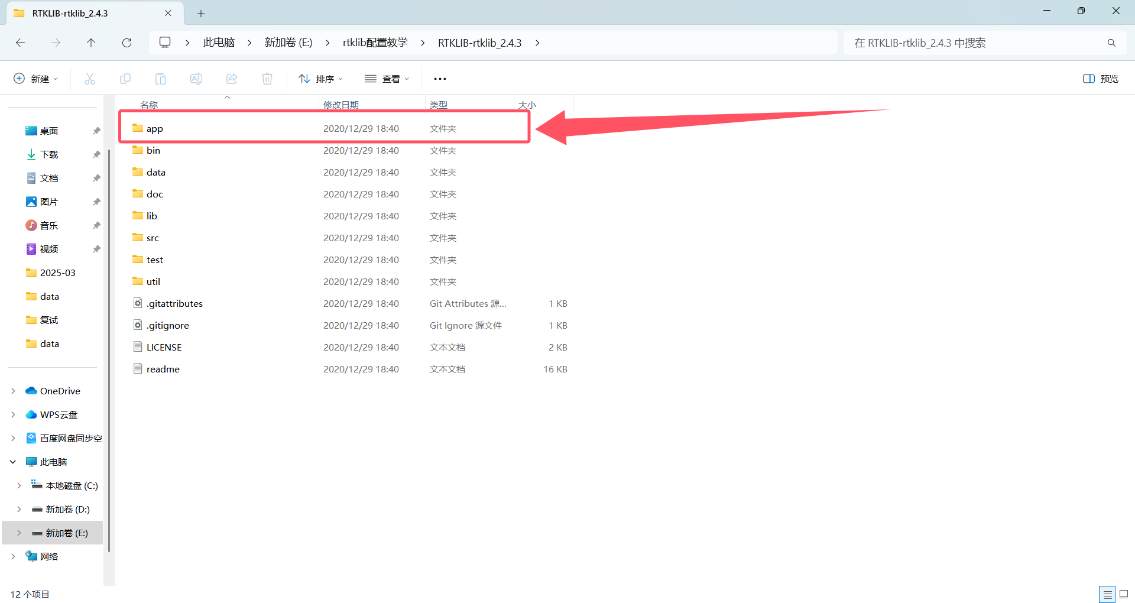1135x603 pixels.
Task: Delete the selected folder via trash icon
Action: (267, 78)
